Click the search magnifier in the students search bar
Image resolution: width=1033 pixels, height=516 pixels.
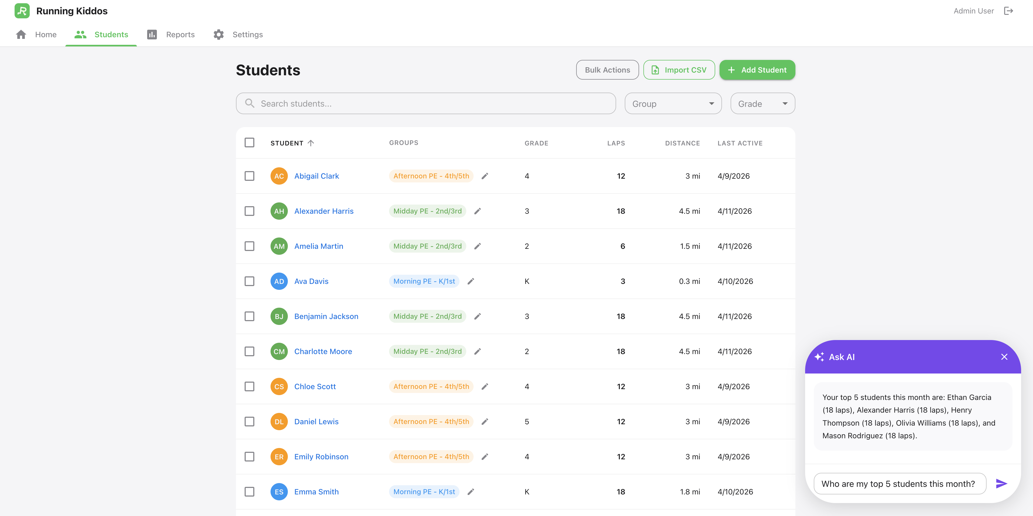(249, 103)
